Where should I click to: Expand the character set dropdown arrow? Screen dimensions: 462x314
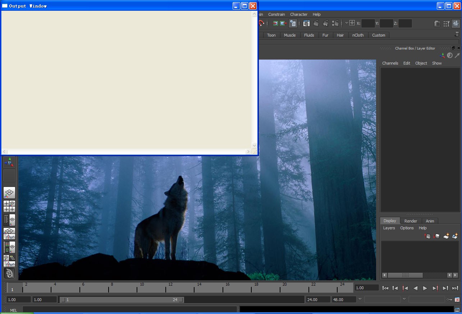pos(404,299)
